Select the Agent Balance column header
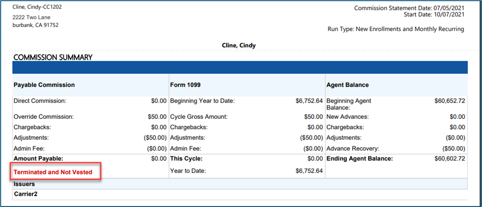The width and height of the screenshot is (482, 207). (x=348, y=85)
